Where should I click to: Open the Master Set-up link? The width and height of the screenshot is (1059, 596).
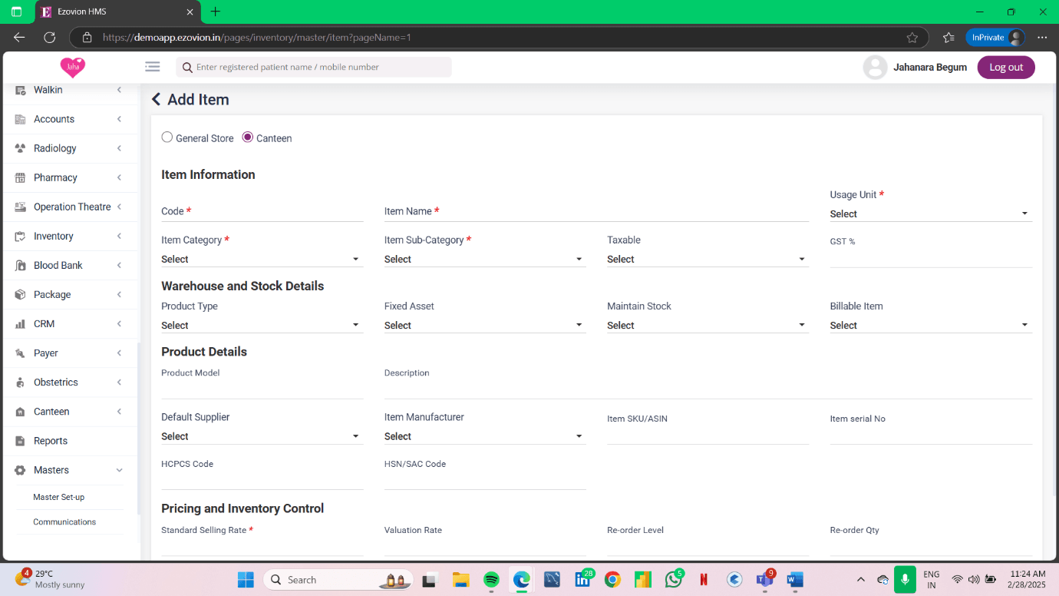point(59,497)
